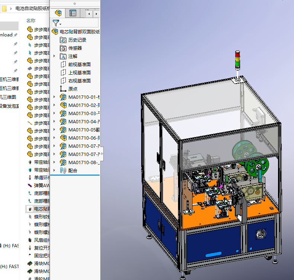Screen dimensions: 294x280
Task: Open the breadcrumb chevron before 电池自动贴胶纸机
Action: click(x=11, y=9)
